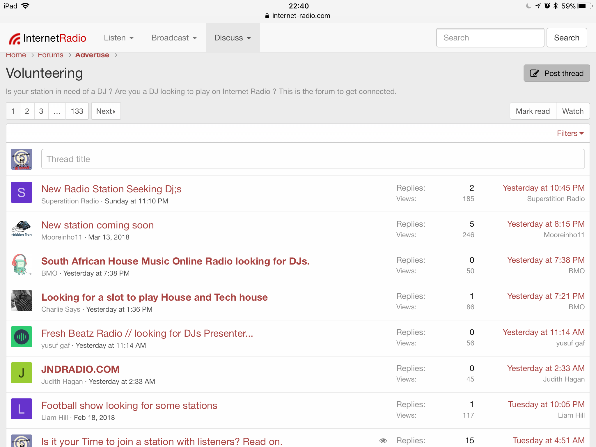Viewport: 596px width, 447px height.
Task: Toggle Watch for this forum
Action: (572, 111)
